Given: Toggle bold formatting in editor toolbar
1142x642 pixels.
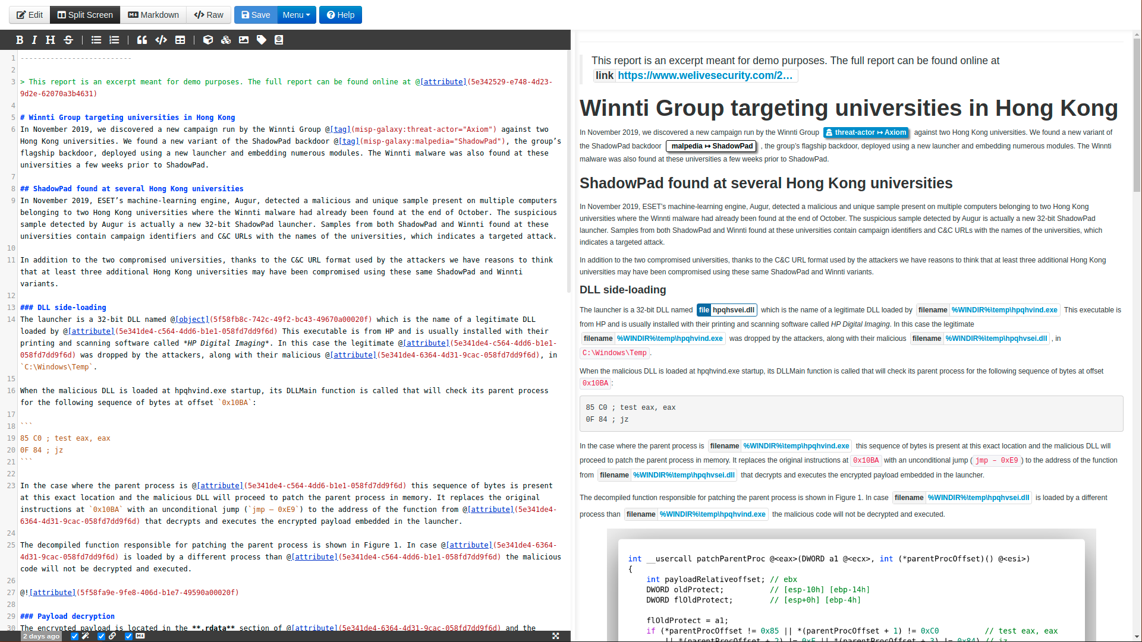Looking at the screenshot, I should click(20, 40).
